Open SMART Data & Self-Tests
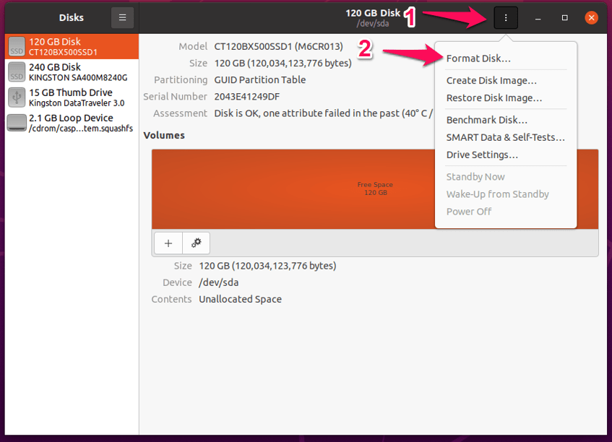Image resolution: width=612 pixels, height=442 pixels. click(x=505, y=137)
